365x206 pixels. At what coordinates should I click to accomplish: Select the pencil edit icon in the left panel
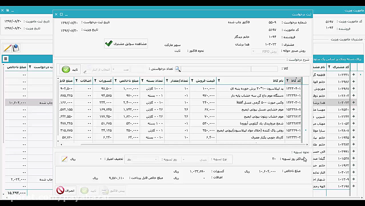[x=7, y=48]
